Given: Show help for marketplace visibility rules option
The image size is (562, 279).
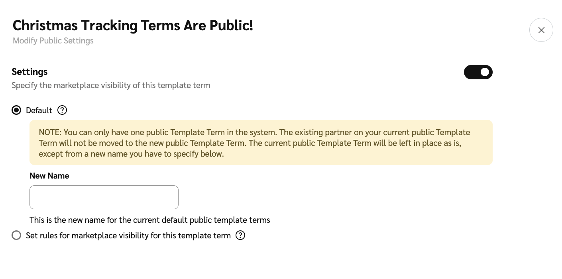Looking at the screenshot, I should coord(240,235).
